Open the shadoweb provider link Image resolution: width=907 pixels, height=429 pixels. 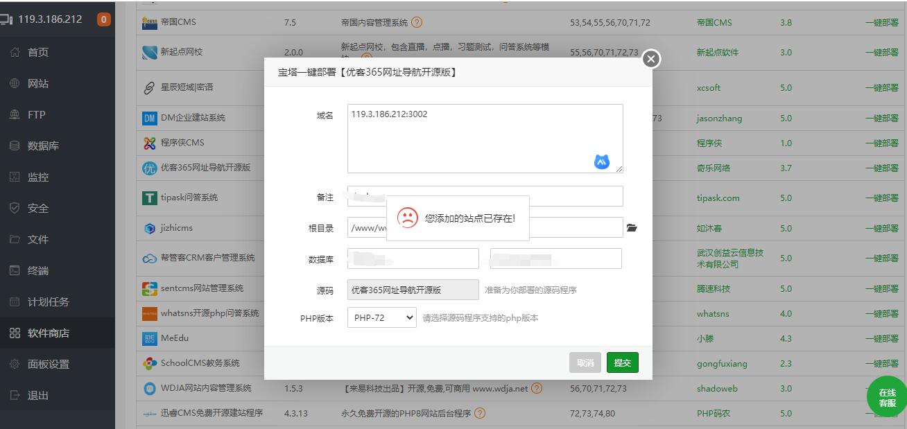(x=717, y=388)
